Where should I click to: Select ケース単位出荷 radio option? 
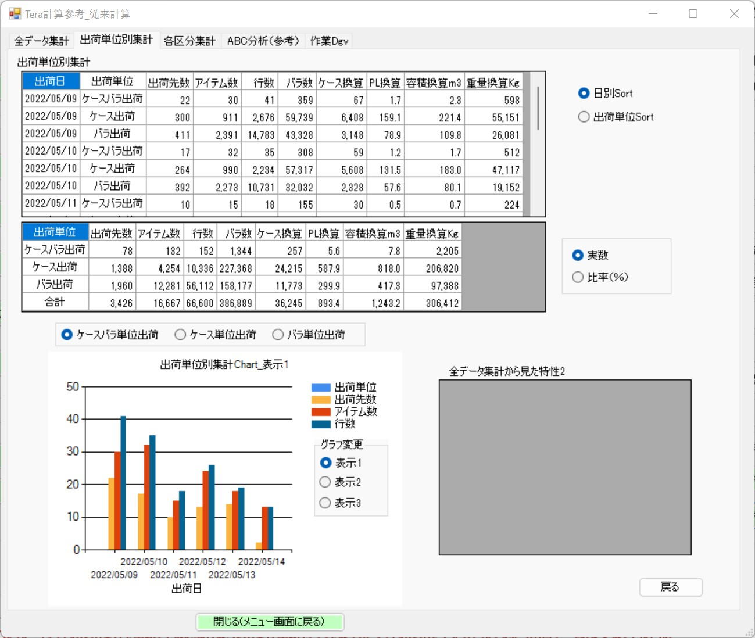181,335
